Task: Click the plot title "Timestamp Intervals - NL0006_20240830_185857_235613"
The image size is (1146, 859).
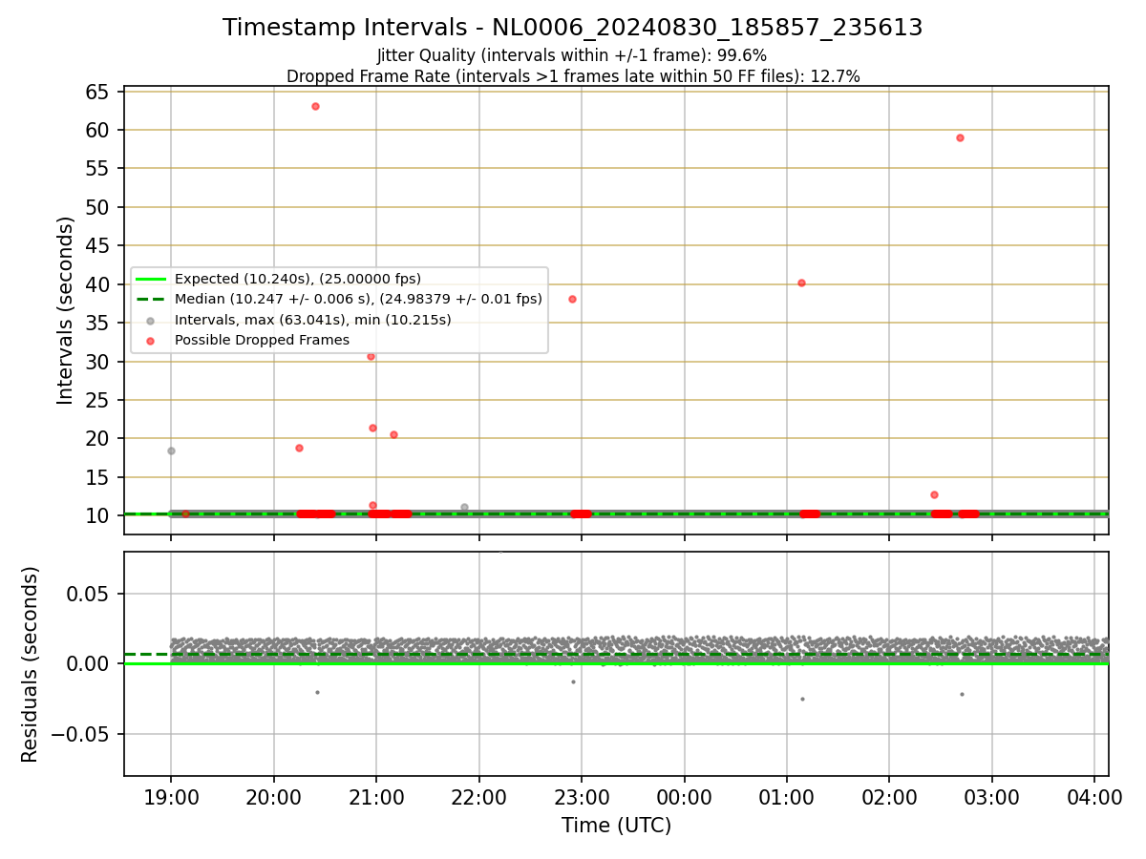Action: pos(573,28)
